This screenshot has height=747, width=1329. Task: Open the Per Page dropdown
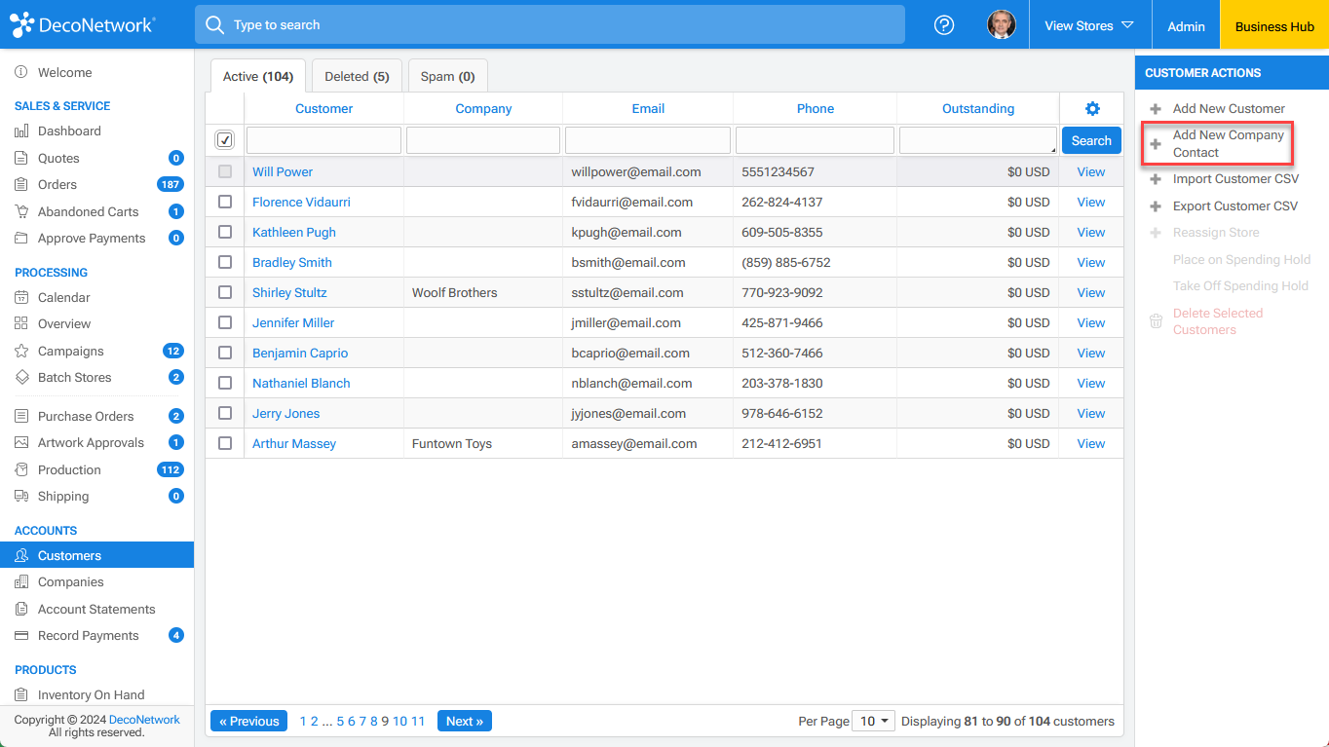(873, 721)
